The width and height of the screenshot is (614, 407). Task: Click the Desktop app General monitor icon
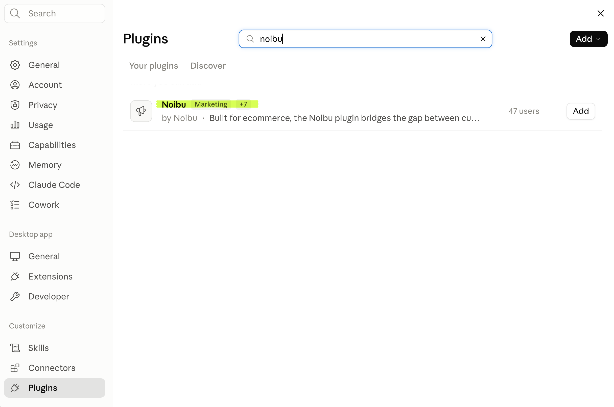[15, 257]
